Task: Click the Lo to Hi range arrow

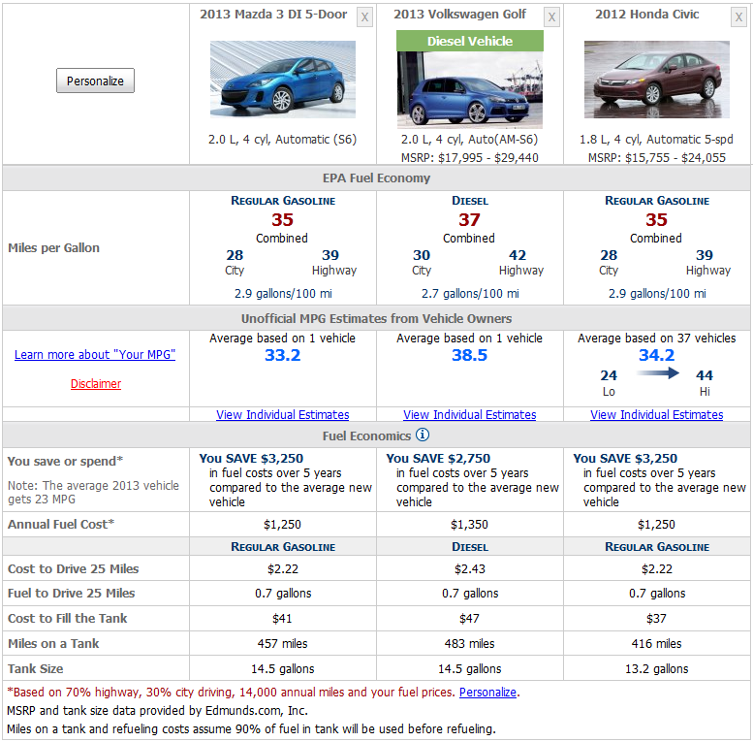Action: tap(658, 372)
